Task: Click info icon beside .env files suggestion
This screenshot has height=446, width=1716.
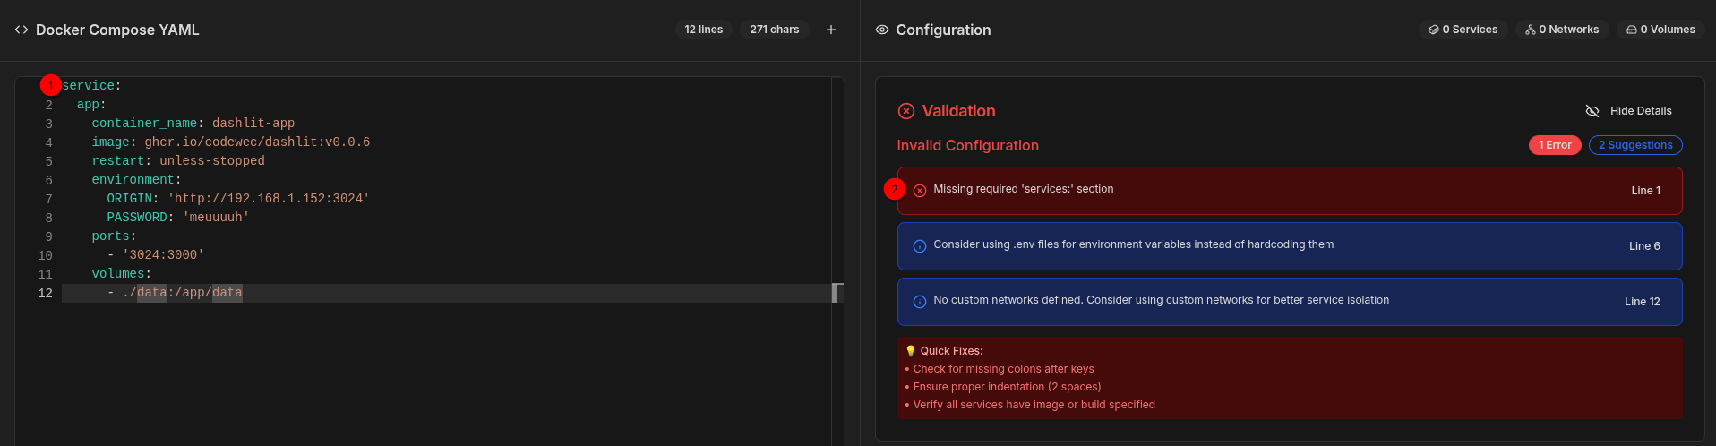Action: tap(920, 246)
